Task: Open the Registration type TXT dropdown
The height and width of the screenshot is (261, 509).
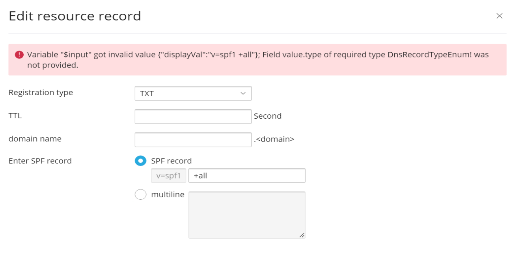Action: point(193,94)
